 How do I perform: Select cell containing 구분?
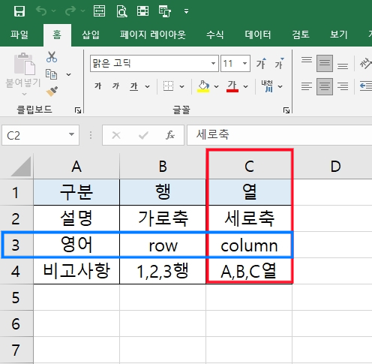tap(76, 192)
